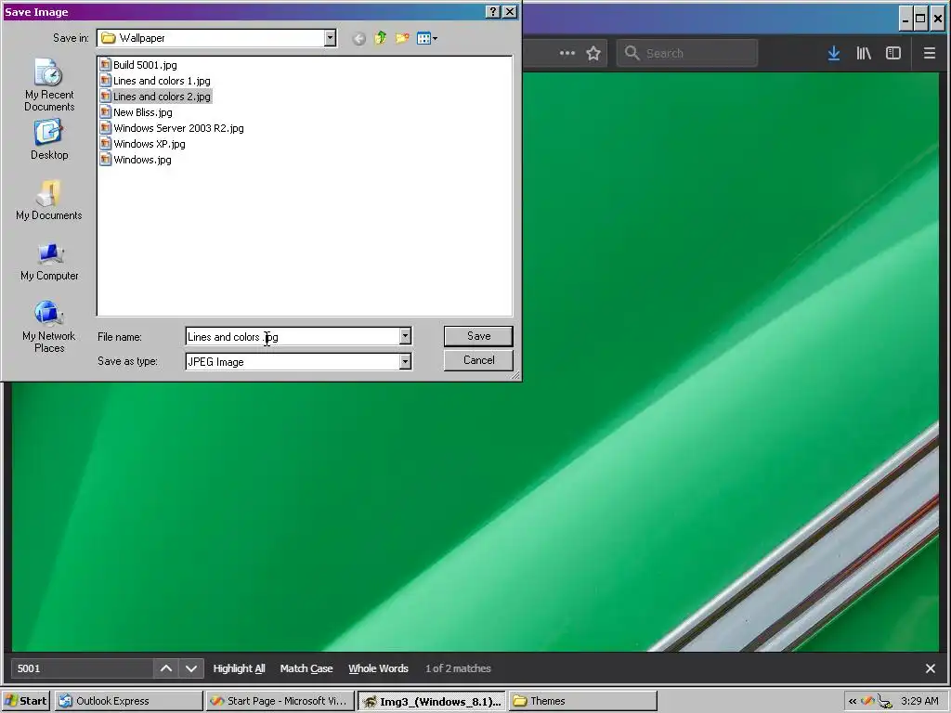Expand the Save in folder dropdown

330,38
